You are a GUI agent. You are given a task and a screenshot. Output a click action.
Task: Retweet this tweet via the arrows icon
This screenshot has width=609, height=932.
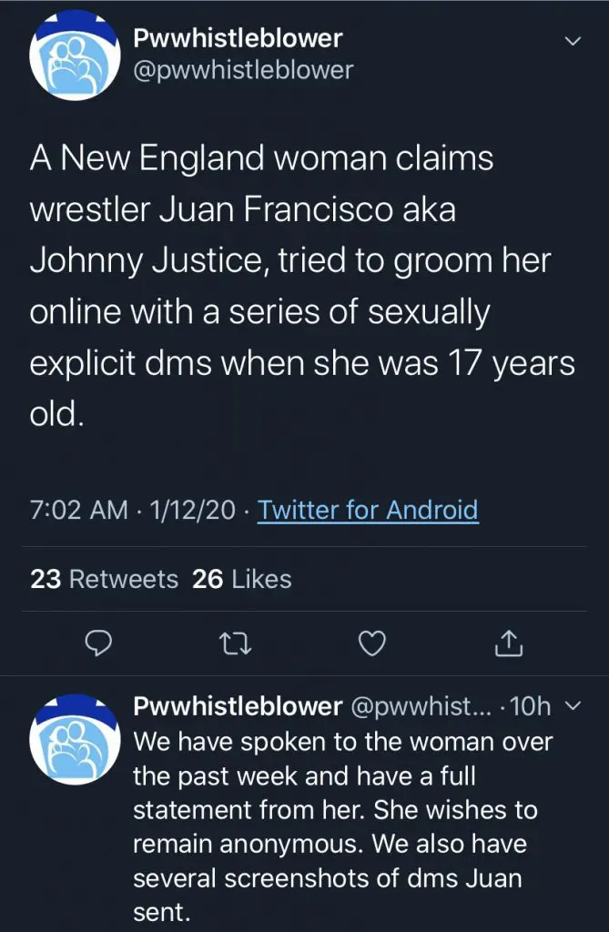point(234,644)
